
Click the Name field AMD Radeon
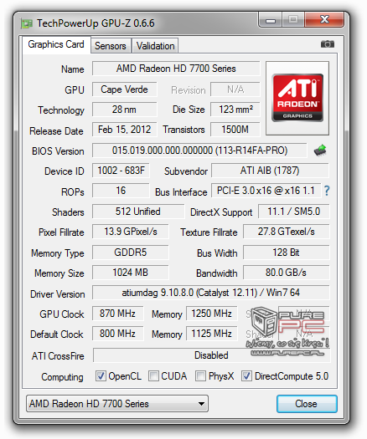tap(176, 69)
